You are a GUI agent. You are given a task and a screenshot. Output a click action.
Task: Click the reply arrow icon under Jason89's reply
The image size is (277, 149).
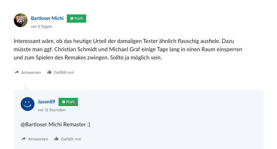23,139
